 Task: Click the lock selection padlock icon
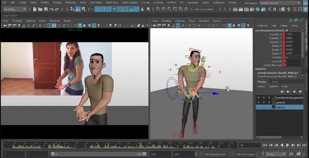coord(142,9)
